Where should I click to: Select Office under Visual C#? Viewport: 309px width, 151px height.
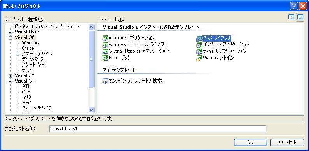coord(28,48)
